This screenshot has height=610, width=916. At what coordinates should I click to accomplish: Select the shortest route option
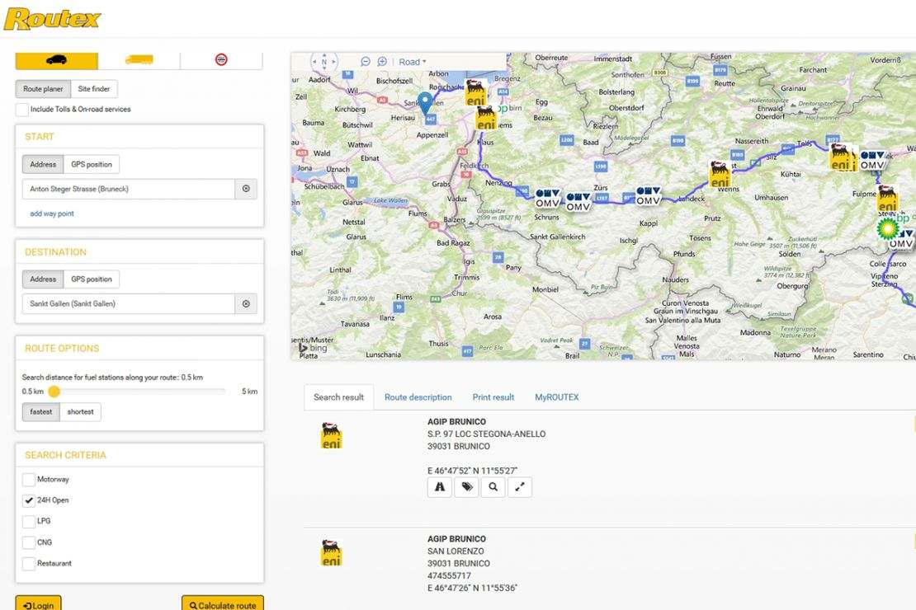(80, 411)
